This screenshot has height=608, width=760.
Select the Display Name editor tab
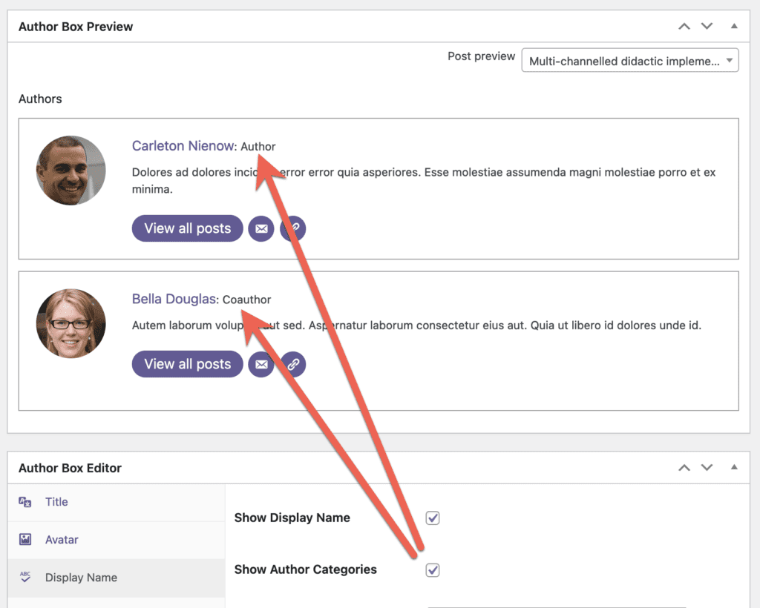click(x=117, y=578)
